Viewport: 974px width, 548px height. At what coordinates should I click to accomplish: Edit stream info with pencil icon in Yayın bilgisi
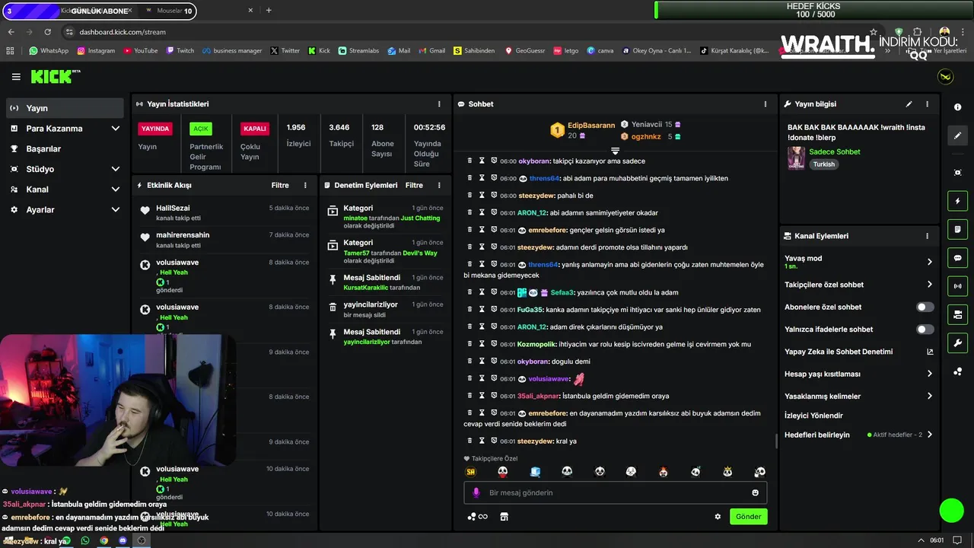click(909, 104)
